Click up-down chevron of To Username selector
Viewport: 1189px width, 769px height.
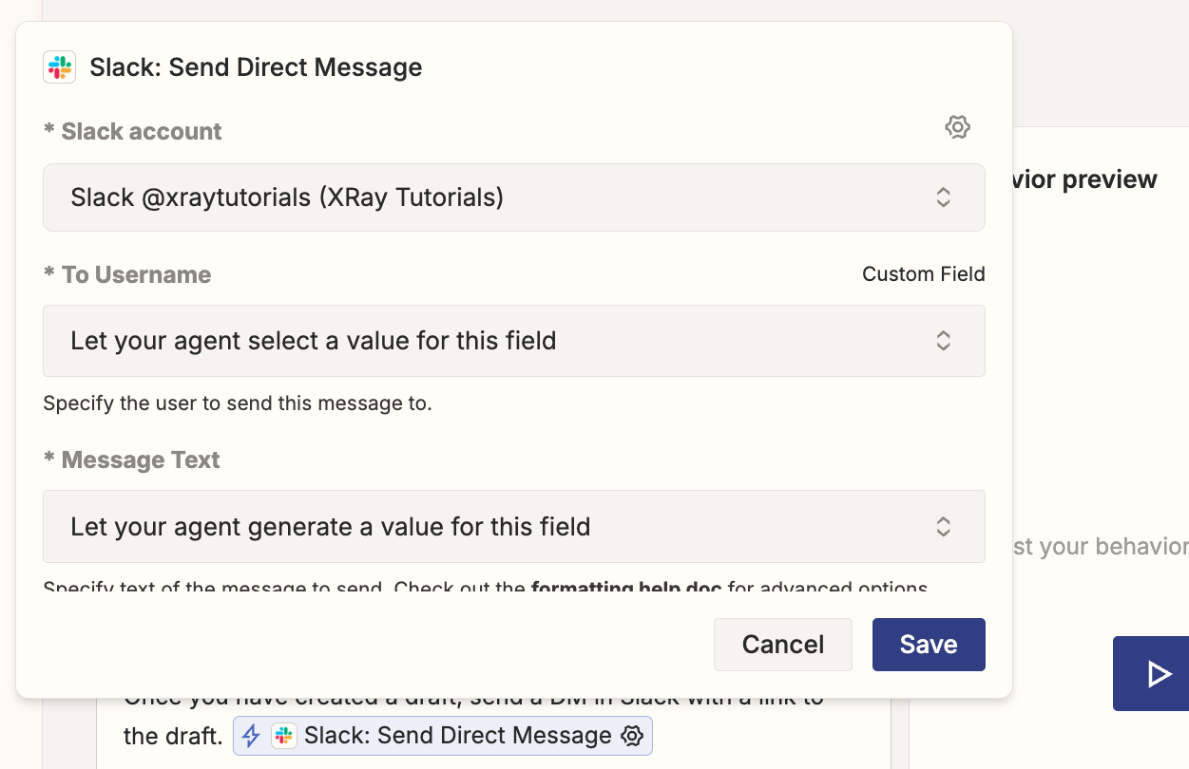click(944, 341)
